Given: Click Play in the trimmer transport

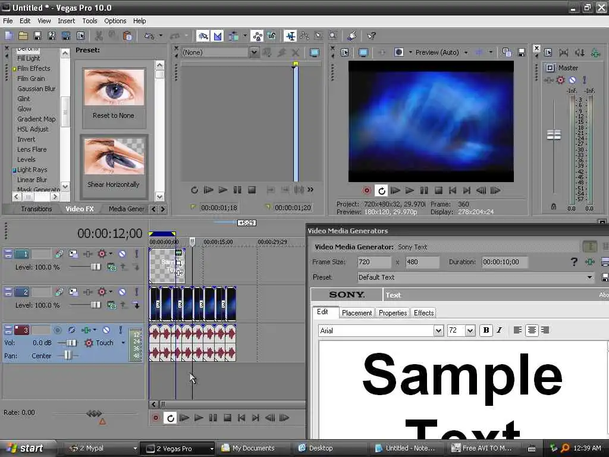Looking at the screenshot, I should click(x=222, y=190).
